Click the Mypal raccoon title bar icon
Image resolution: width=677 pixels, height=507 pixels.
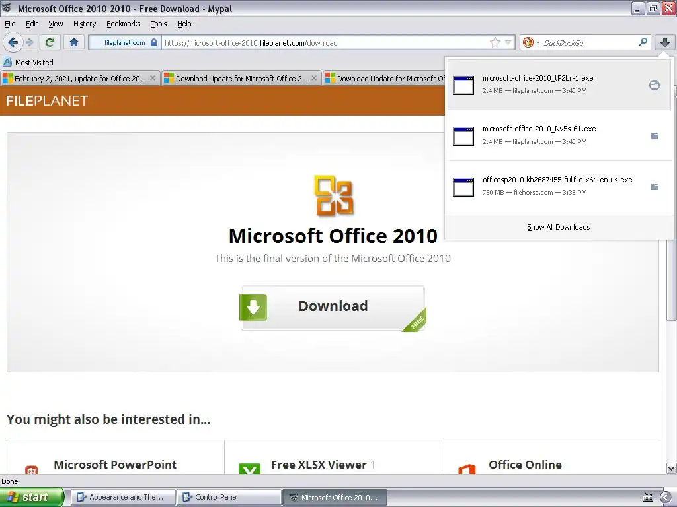click(x=7, y=7)
